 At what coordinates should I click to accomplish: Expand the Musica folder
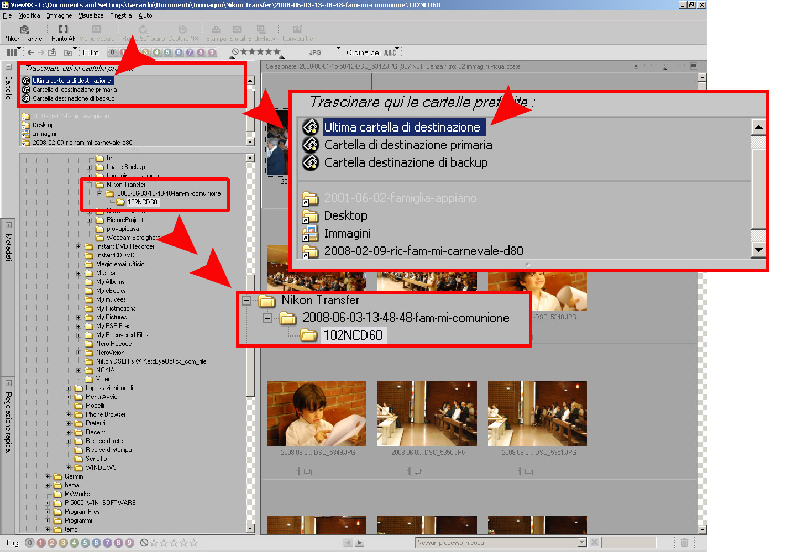79,273
